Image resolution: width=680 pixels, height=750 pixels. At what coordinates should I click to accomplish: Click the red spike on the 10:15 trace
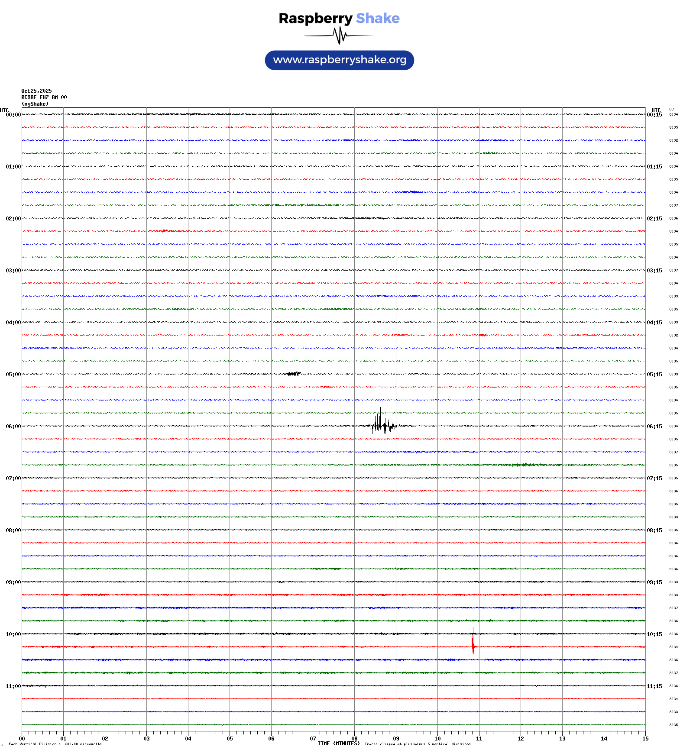tap(473, 641)
